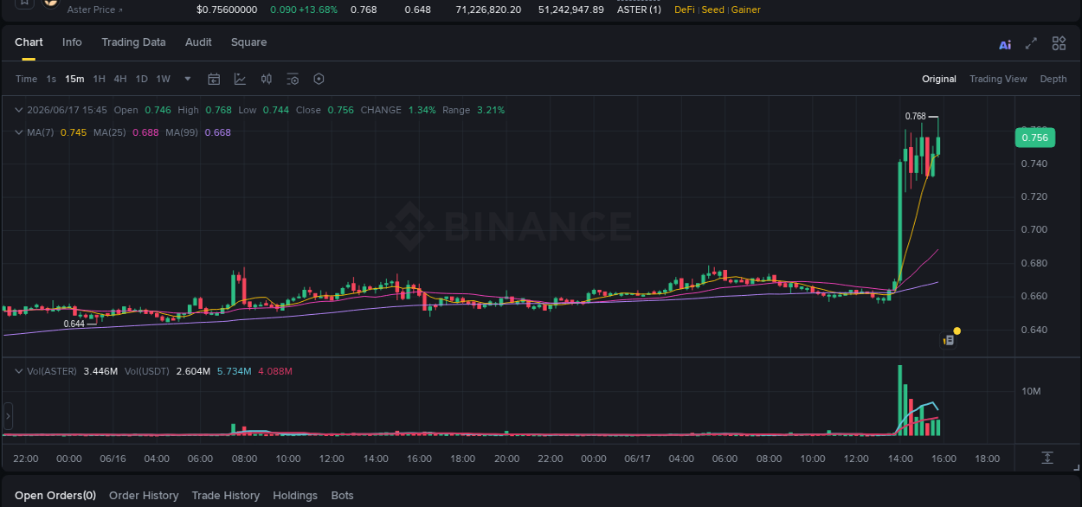Click auto-scale icon at time axis end
Screen dimensions: 1082x507
pyautogui.click(x=1047, y=458)
